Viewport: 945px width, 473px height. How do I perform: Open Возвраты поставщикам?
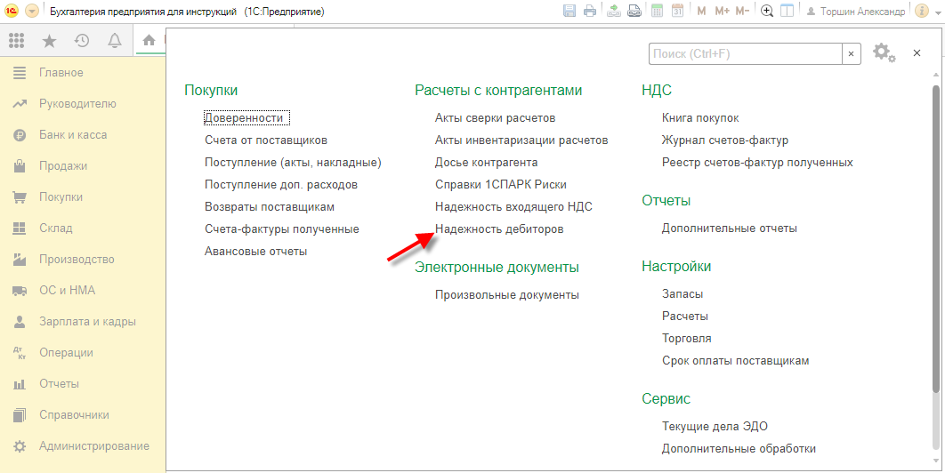[x=270, y=207]
